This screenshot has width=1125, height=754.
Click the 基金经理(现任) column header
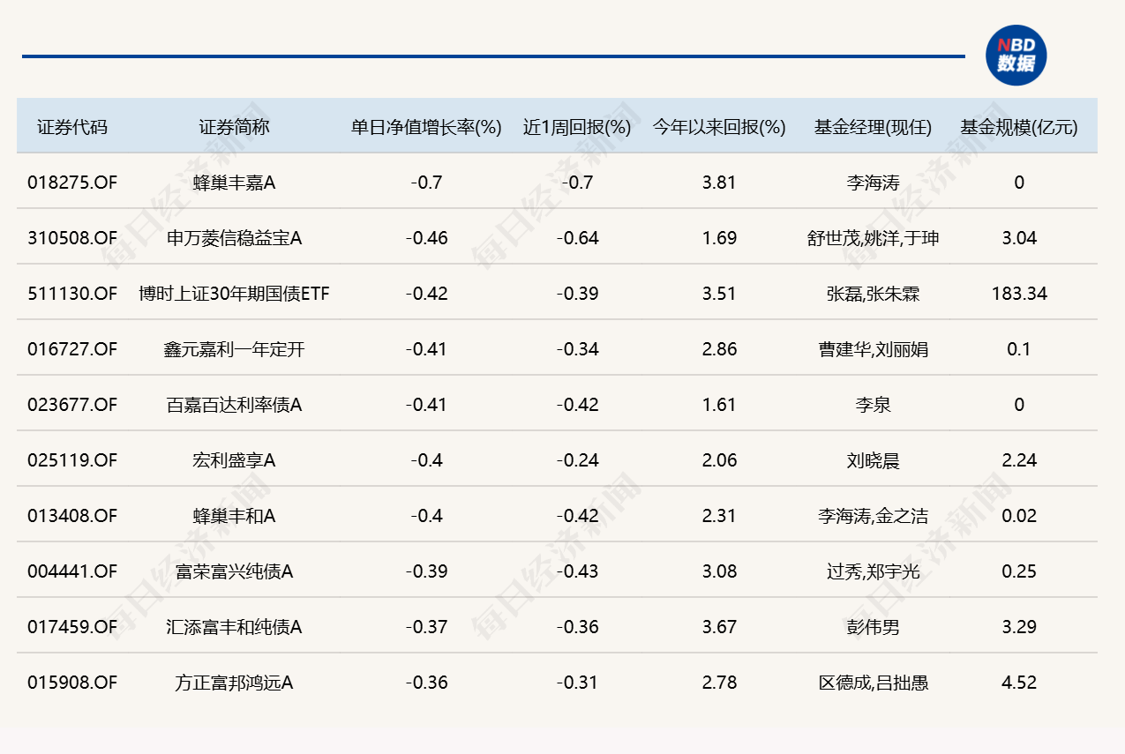coord(873,127)
